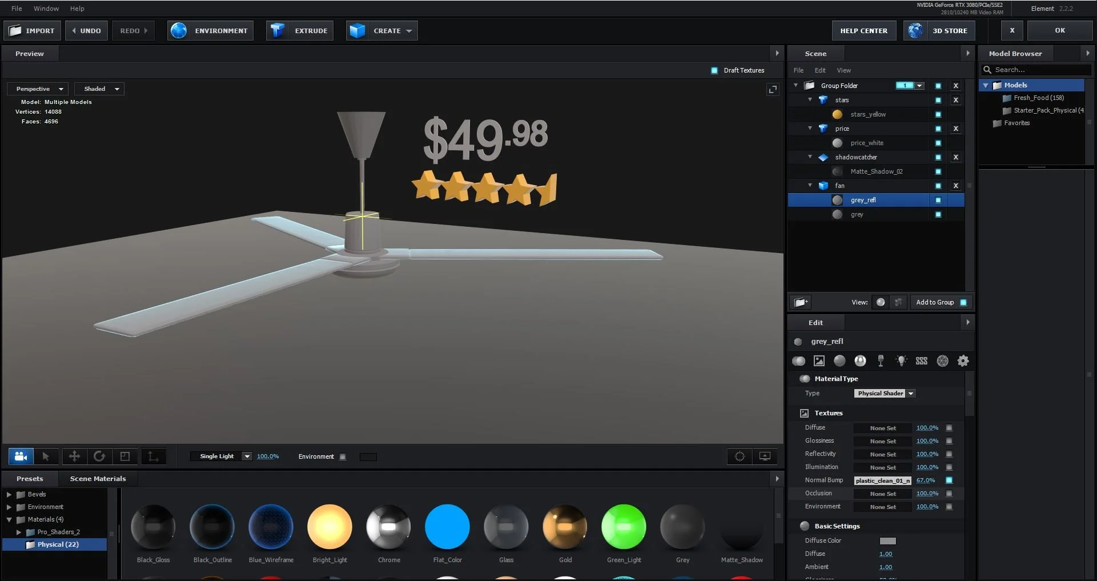This screenshot has height=581, width=1097.
Task: Open the Help menu
Action: coord(77,9)
